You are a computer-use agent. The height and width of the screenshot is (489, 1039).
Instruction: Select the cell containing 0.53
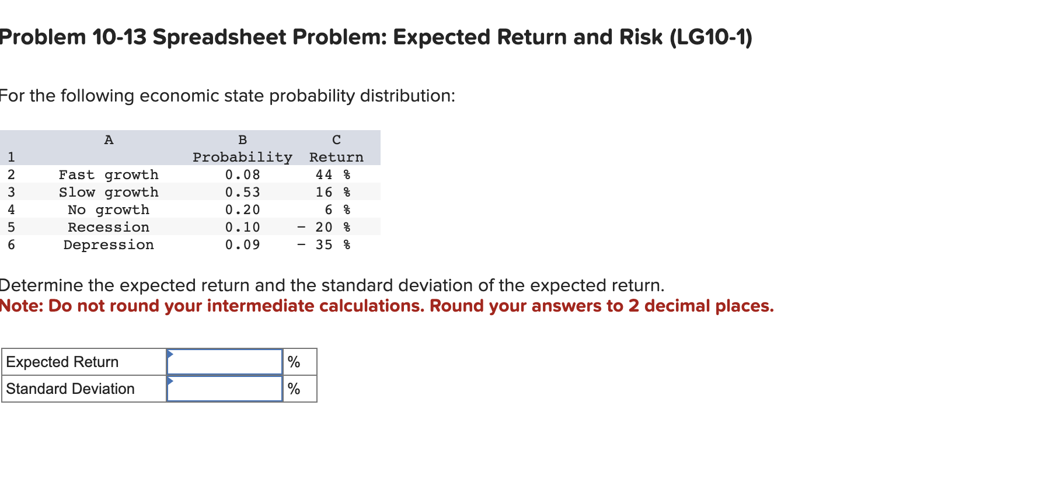(x=243, y=192)
